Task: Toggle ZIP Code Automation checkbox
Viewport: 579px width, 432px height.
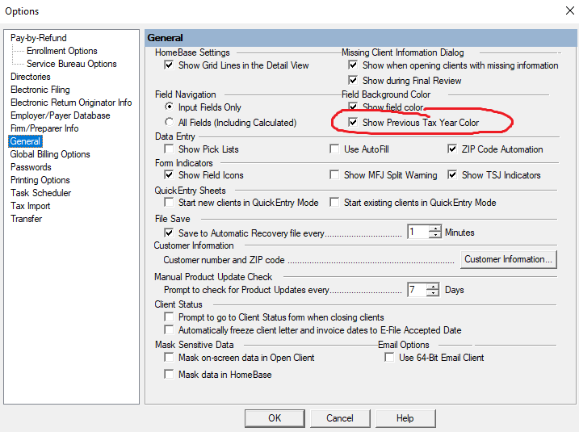Action: [453, 149]
